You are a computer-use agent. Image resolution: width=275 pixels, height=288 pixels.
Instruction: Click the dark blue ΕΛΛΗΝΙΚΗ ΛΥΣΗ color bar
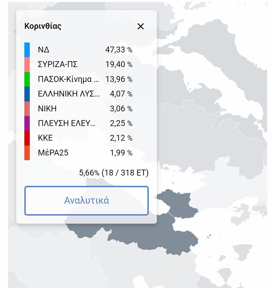click(27, 94)
